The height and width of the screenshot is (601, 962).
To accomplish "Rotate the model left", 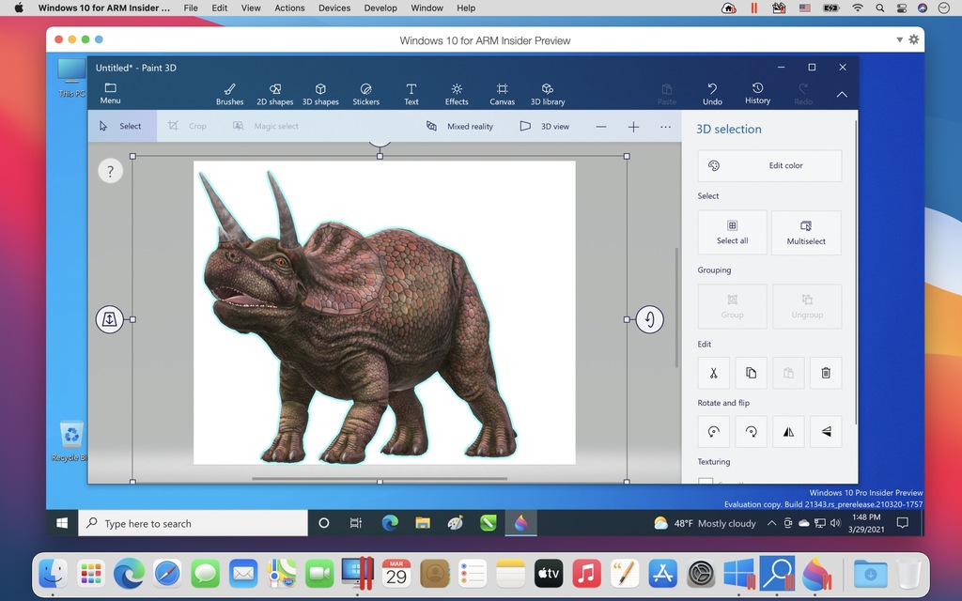I will (713, 432).
